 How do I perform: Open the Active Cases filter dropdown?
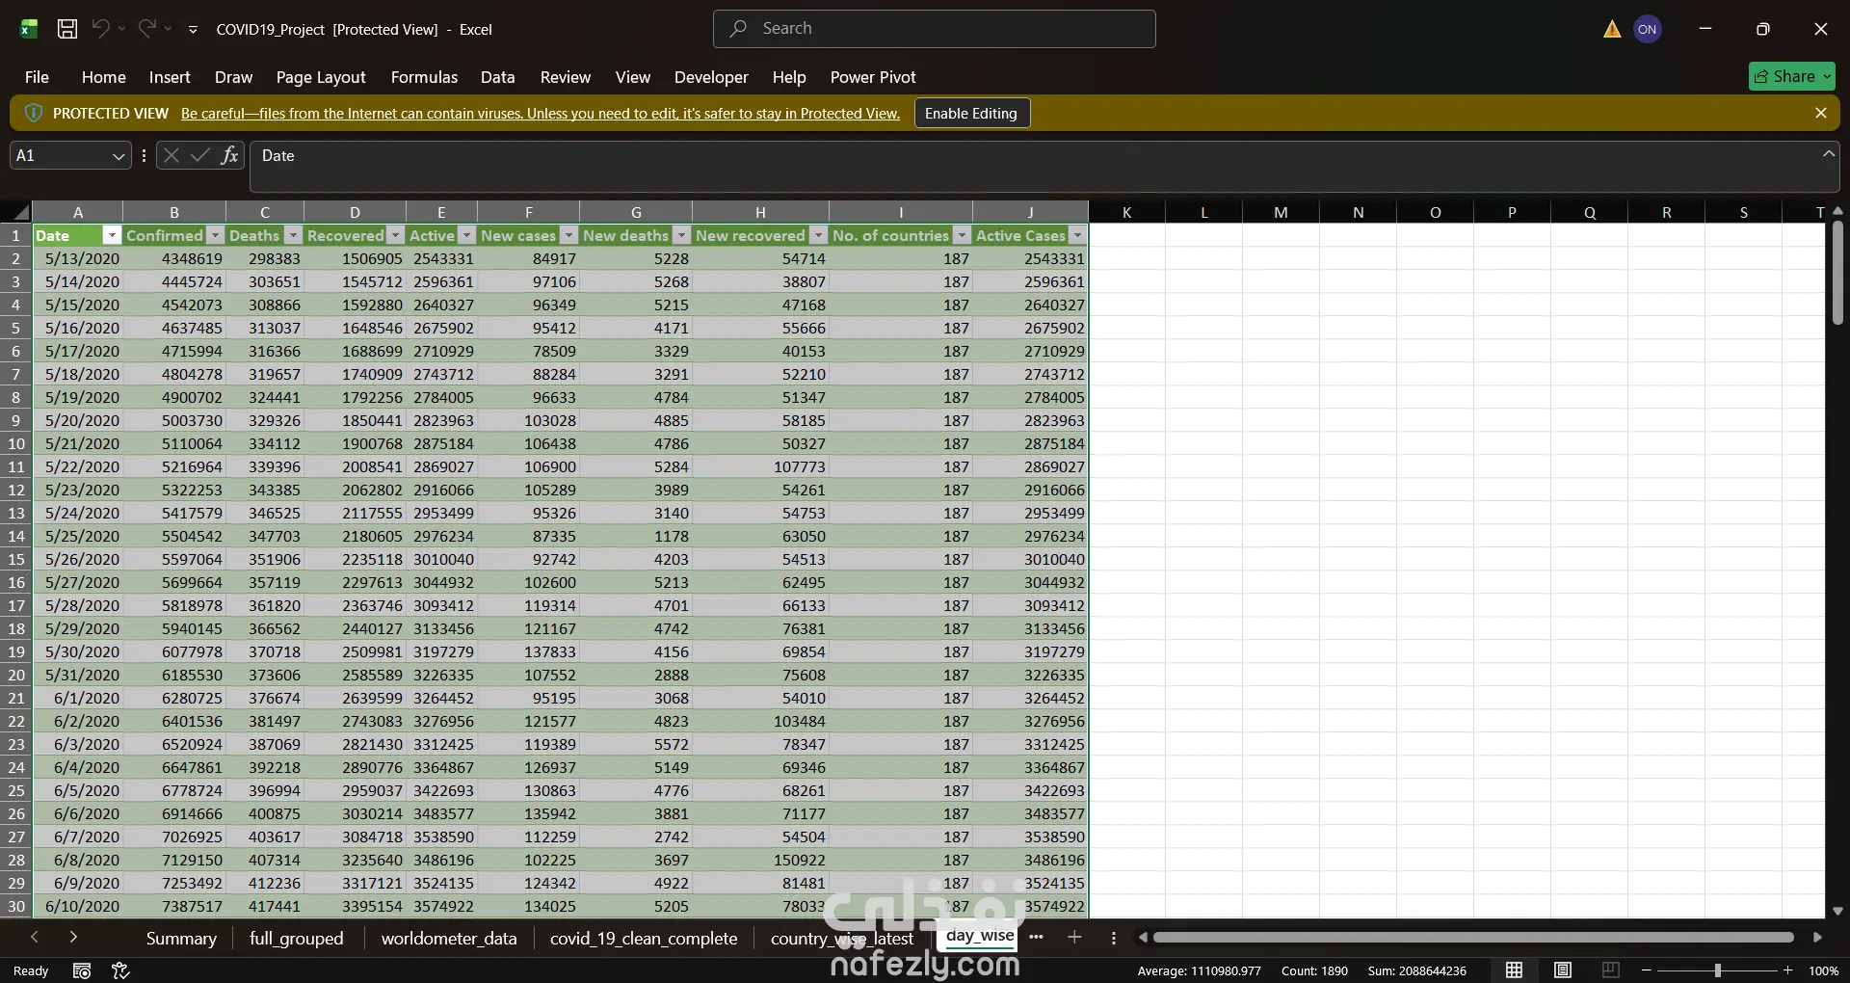click(x=1077, y=235)
